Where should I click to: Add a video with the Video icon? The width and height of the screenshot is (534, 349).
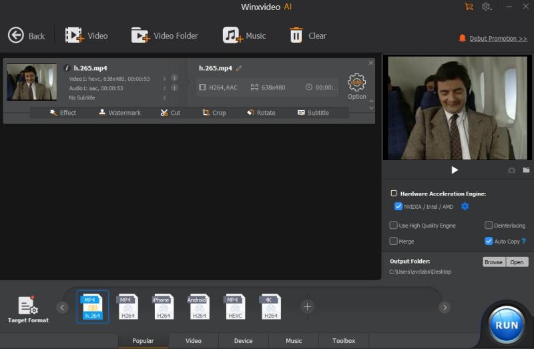[74, 35]
